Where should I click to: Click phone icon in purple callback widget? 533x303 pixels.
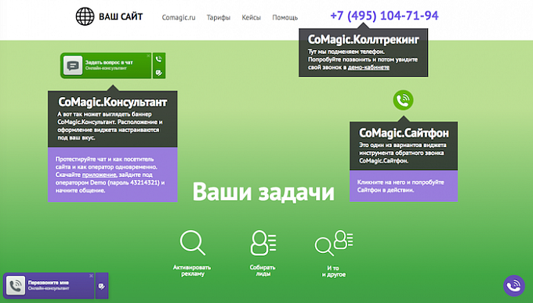pyautogui.click(x=16, y=285)
